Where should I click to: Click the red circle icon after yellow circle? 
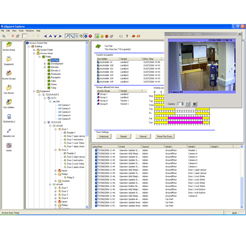[x=106, y=36]
